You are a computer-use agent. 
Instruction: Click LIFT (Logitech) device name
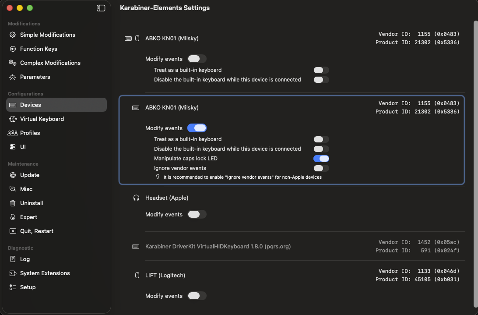165,275
